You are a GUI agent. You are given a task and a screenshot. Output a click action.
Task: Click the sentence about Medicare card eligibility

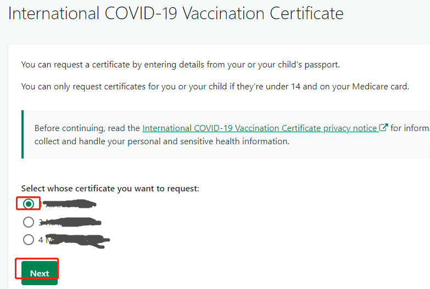(x=215, y=87)
